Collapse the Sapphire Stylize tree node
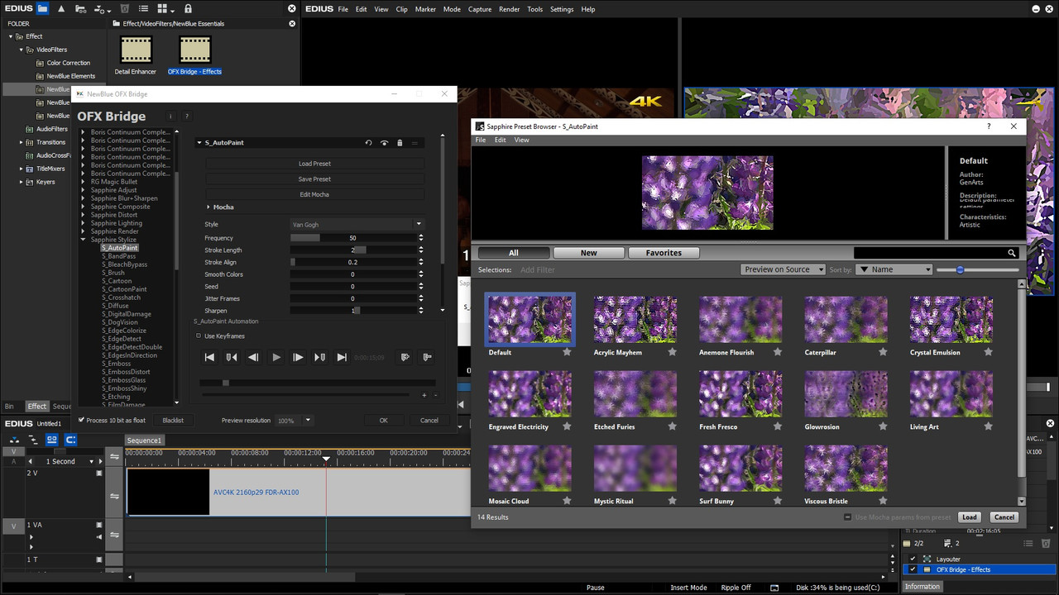The image size is (1059, 595). coord(84,240)
